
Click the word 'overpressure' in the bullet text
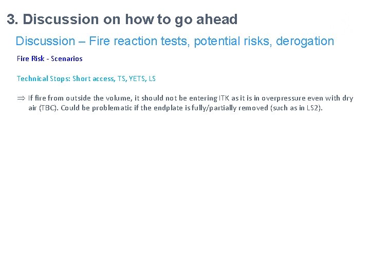click(x=283, y=98)
